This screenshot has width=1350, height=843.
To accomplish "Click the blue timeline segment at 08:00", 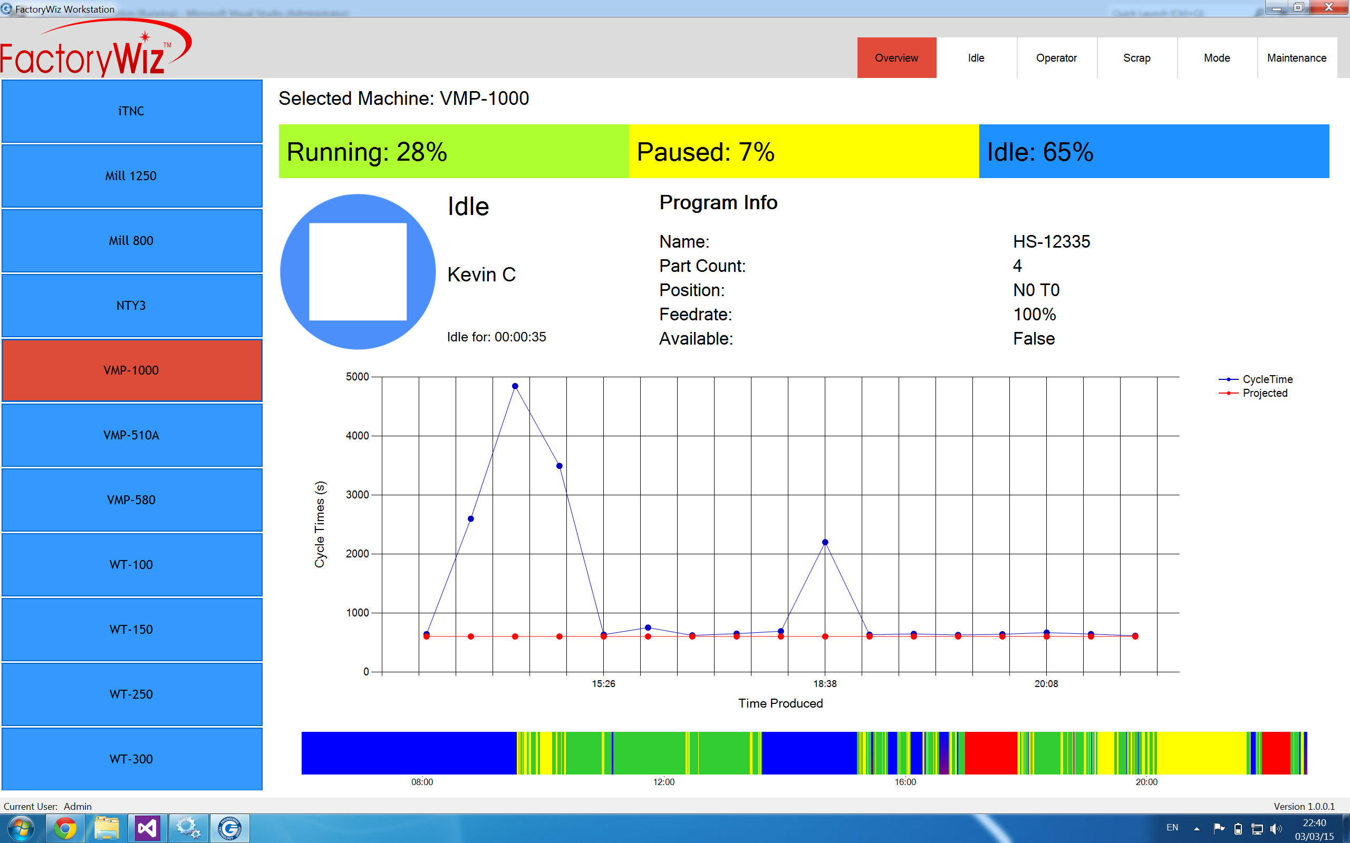I will [x=409, y=753].
